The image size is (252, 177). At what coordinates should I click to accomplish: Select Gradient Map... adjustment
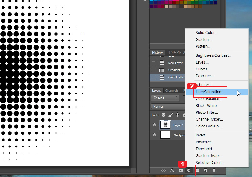point(208,156)
